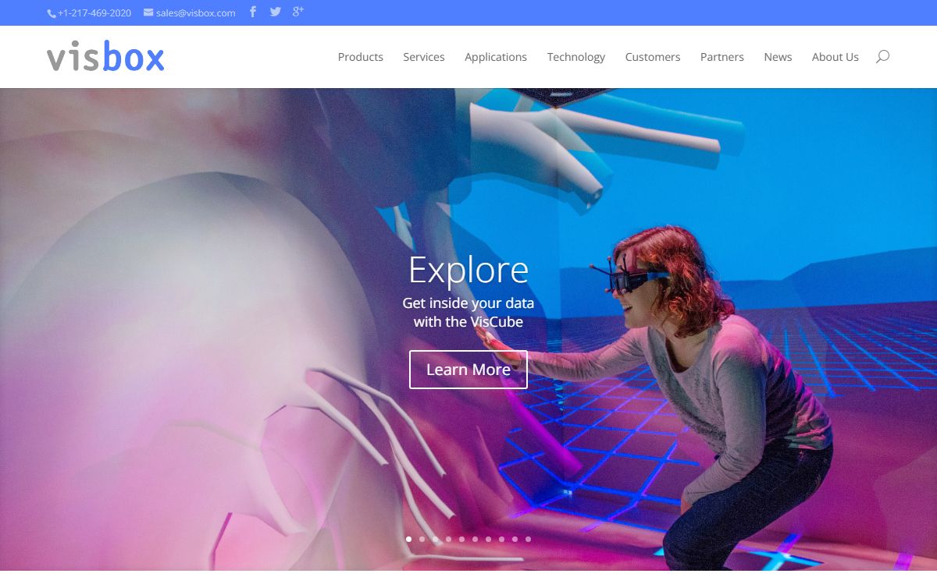Image resolution: width=937 pixels, height=577 pixels.
Task: Click the "Get inside your data" text
Action: click(x=468, y=303)
